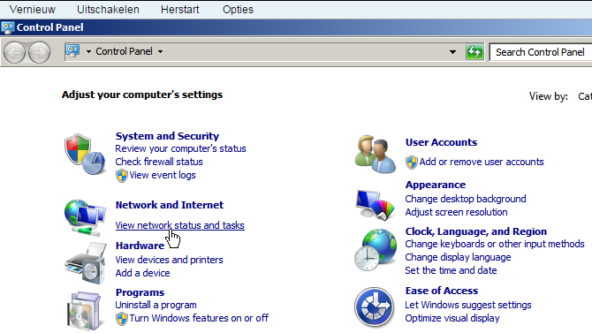
Task: Click the User Accounts people icon
Action: point(375,154)
